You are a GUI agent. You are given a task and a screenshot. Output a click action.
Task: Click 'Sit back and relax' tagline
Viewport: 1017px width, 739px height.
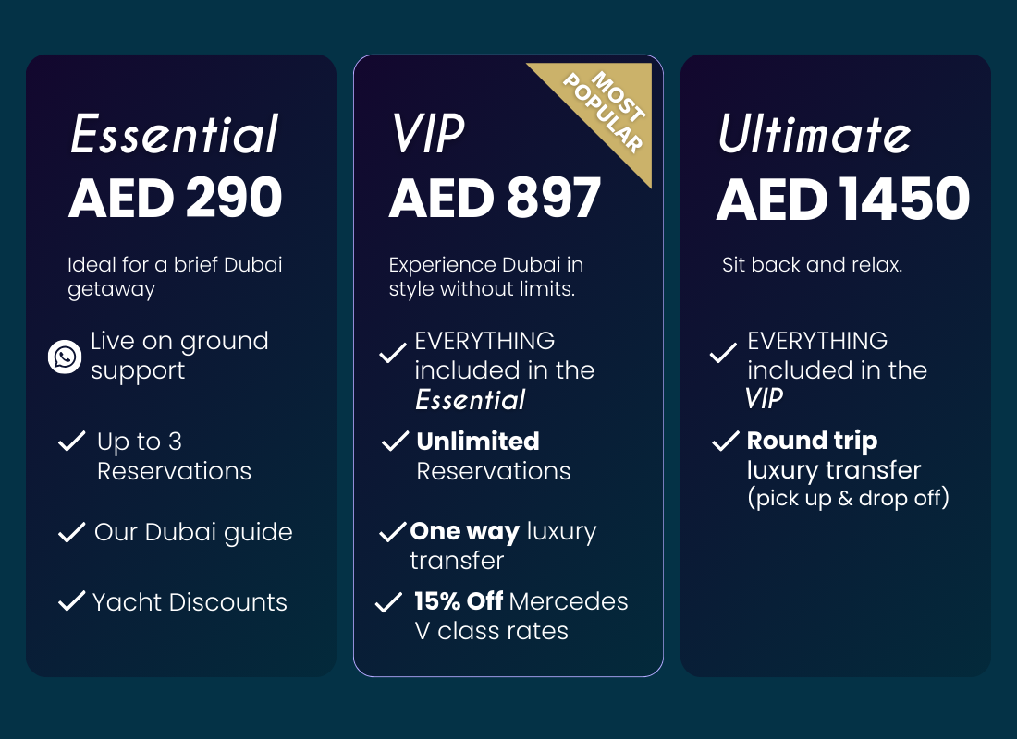[812, 265]
